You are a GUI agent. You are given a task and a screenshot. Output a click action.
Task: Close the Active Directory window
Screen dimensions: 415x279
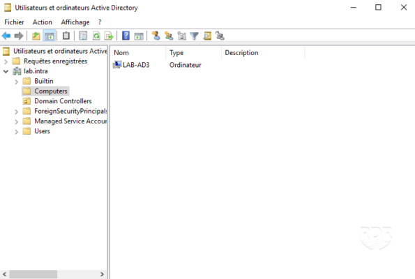pos(403,8)
